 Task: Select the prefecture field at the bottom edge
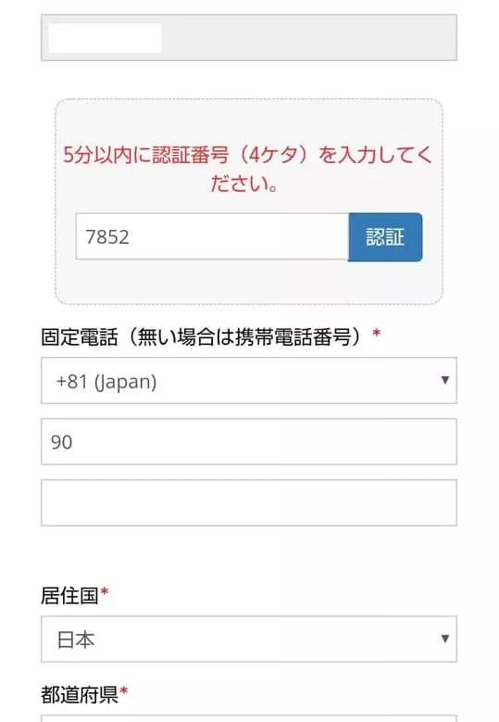(249, 718)
